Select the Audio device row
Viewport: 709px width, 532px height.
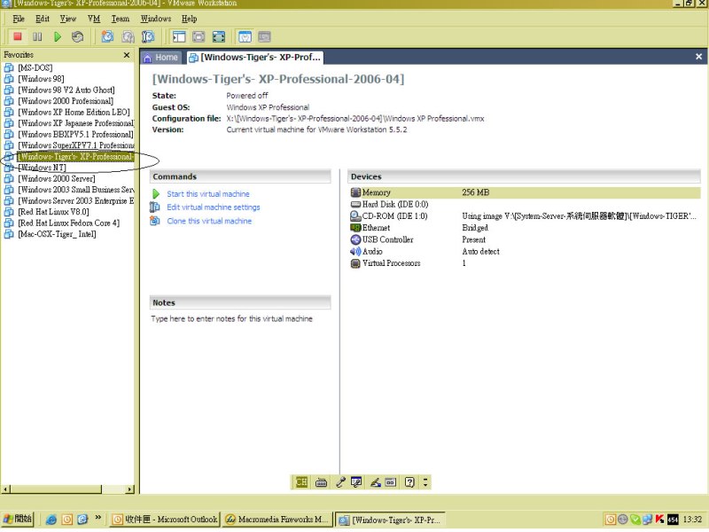[525, 252]
